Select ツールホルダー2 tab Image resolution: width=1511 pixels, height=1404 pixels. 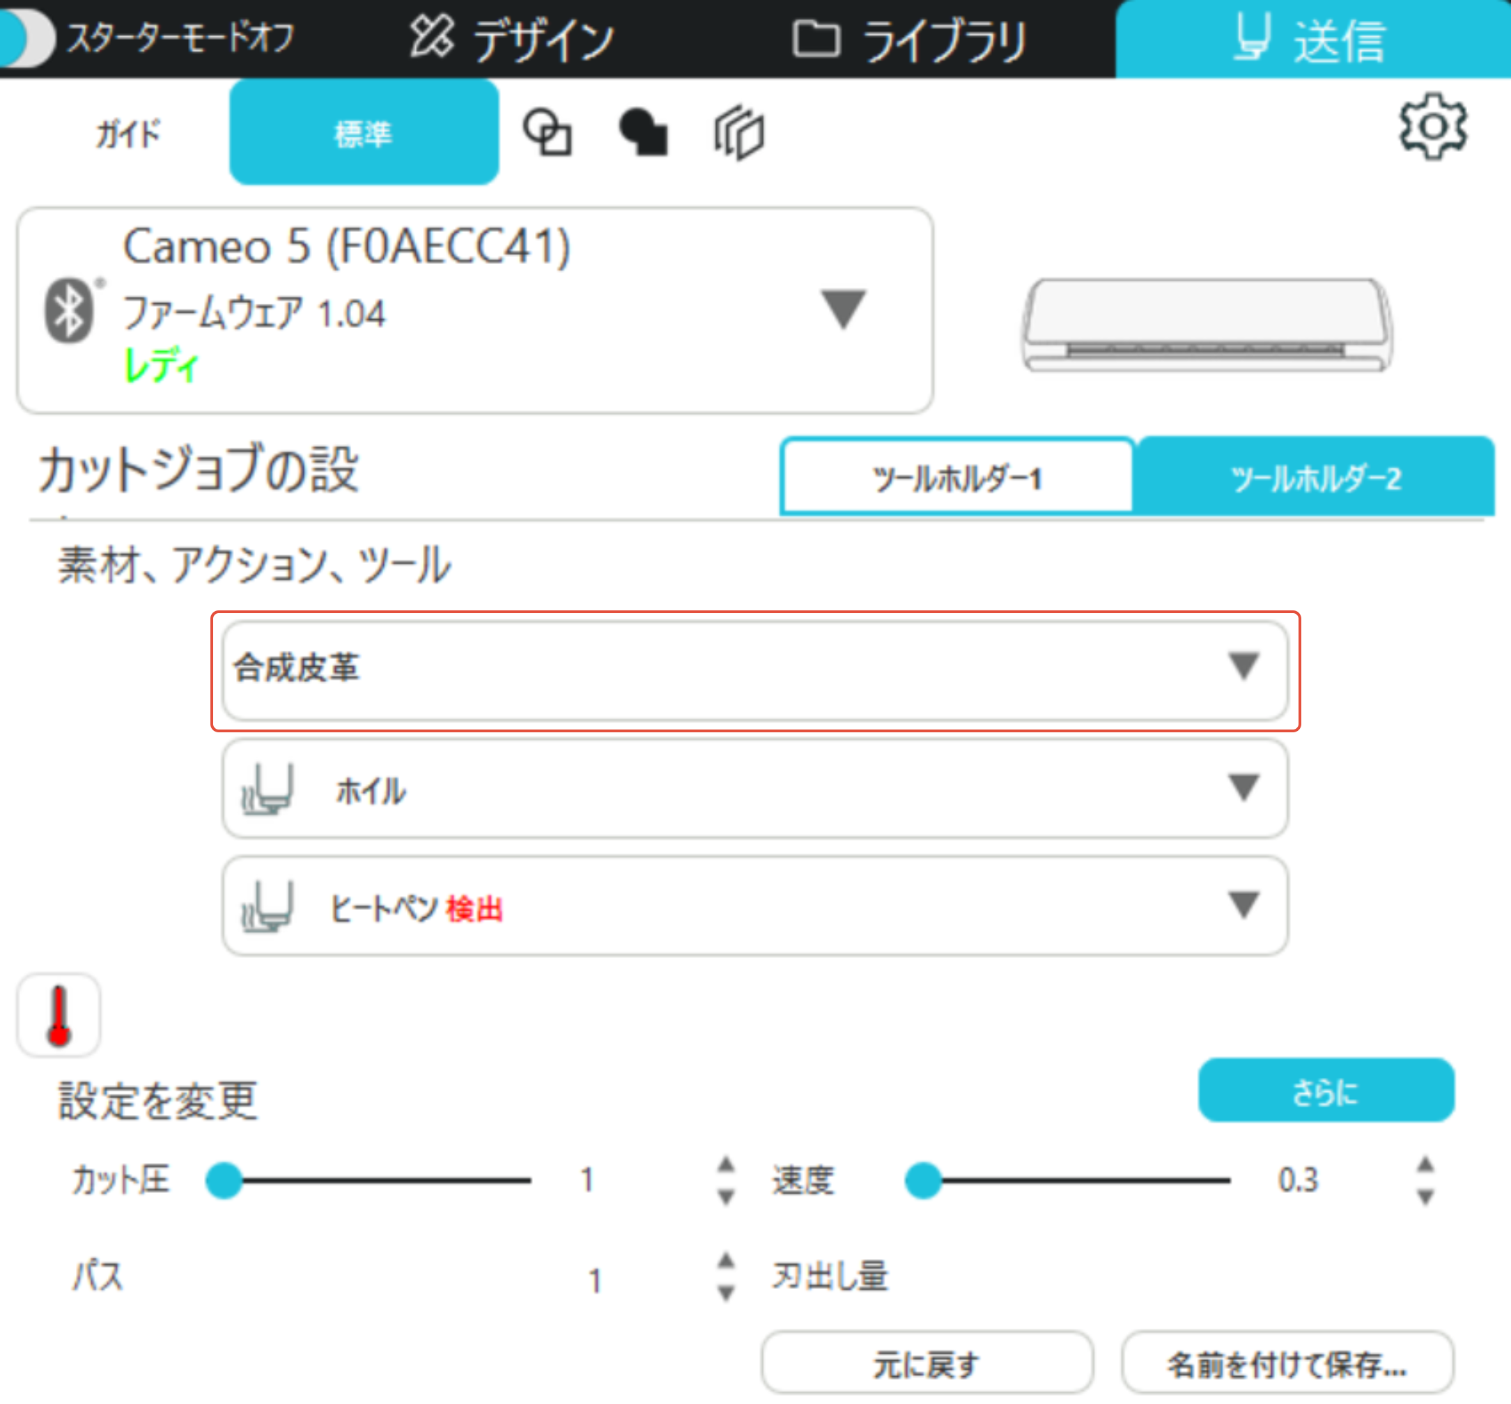tap(1315, 479)
